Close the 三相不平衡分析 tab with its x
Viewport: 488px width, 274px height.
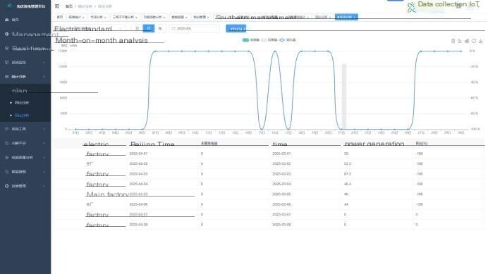click(136, 17)
